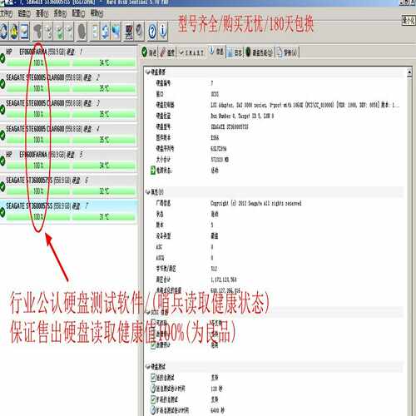Open the Help question mark icon
Image resolution: width=416 pixels, height=416 pixels.
pos(152,32)
